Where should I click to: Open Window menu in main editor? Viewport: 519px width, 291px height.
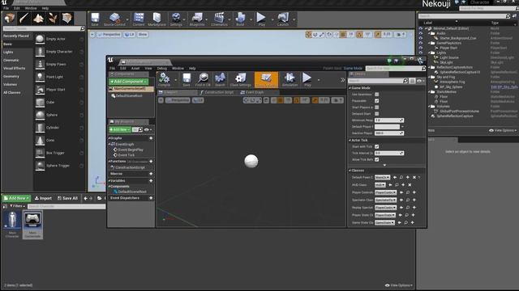tap(31, 8)
